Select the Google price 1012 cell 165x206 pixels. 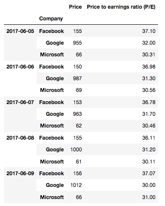[76, 185]
